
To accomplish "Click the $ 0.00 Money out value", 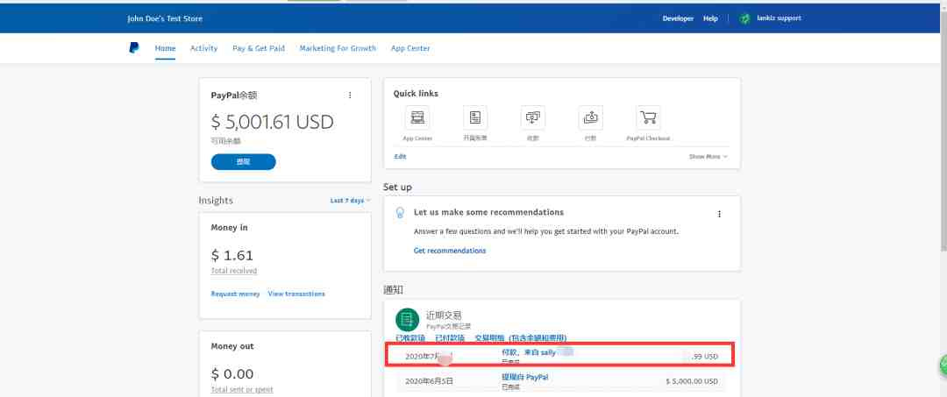I will pos(231,374).
